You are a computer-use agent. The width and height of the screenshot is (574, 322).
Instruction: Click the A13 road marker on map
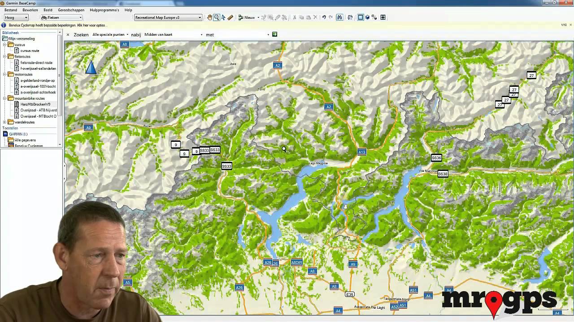362,152
